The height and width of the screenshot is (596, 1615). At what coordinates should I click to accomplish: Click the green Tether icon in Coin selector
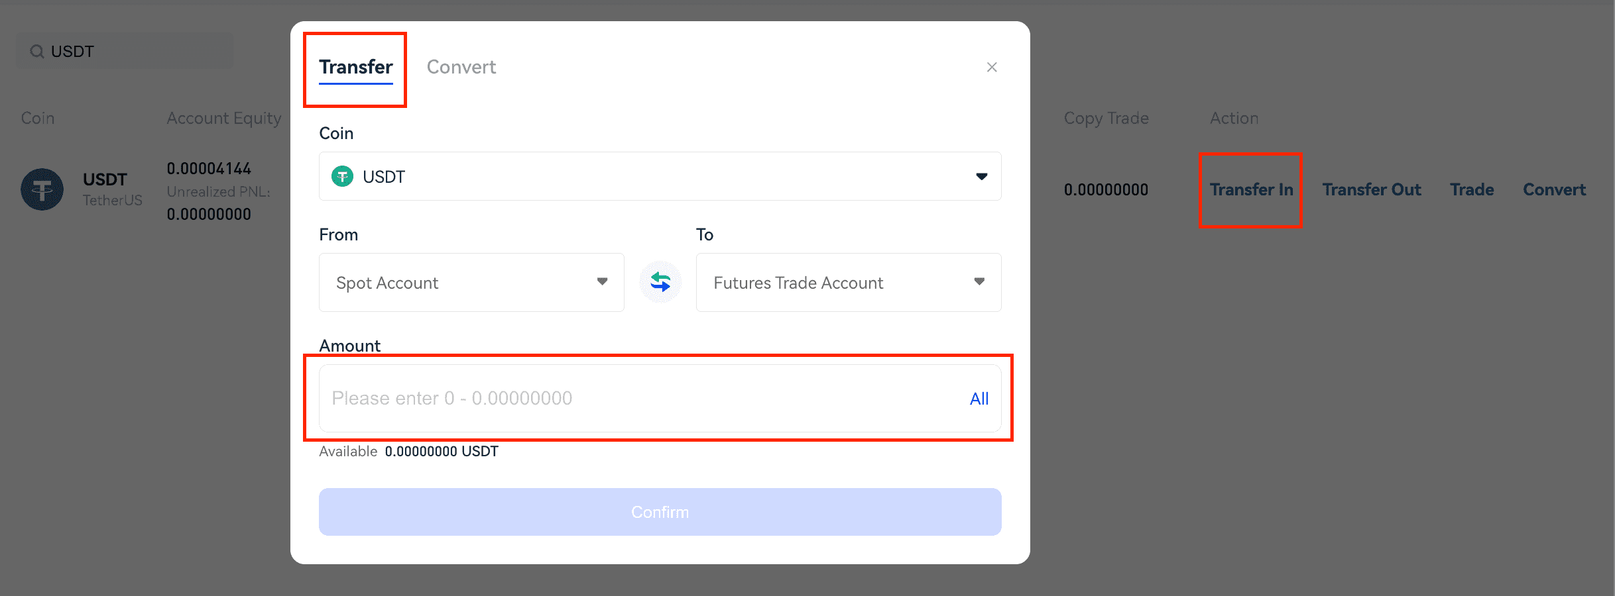point(342,176)
